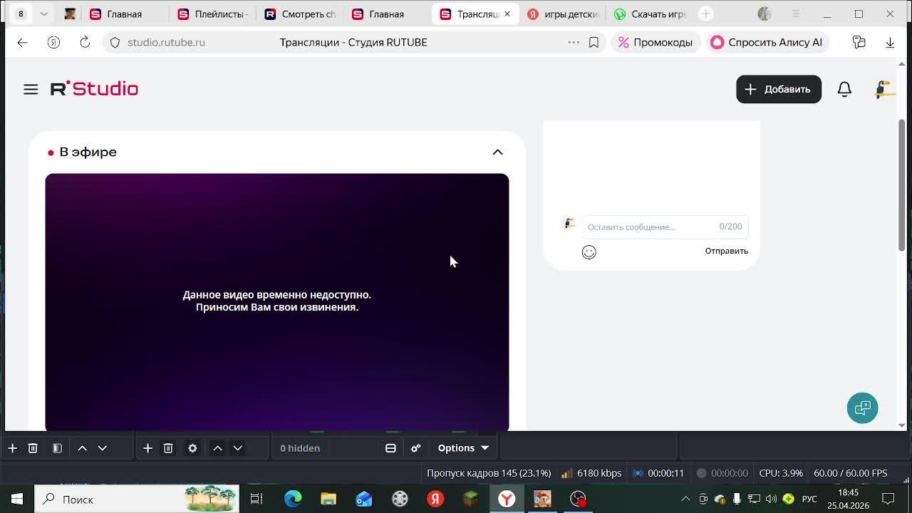Click the 60.00 / 60.00 FPS status
The height and width of the screenshot is (513, 912).
tap(850, 473)
